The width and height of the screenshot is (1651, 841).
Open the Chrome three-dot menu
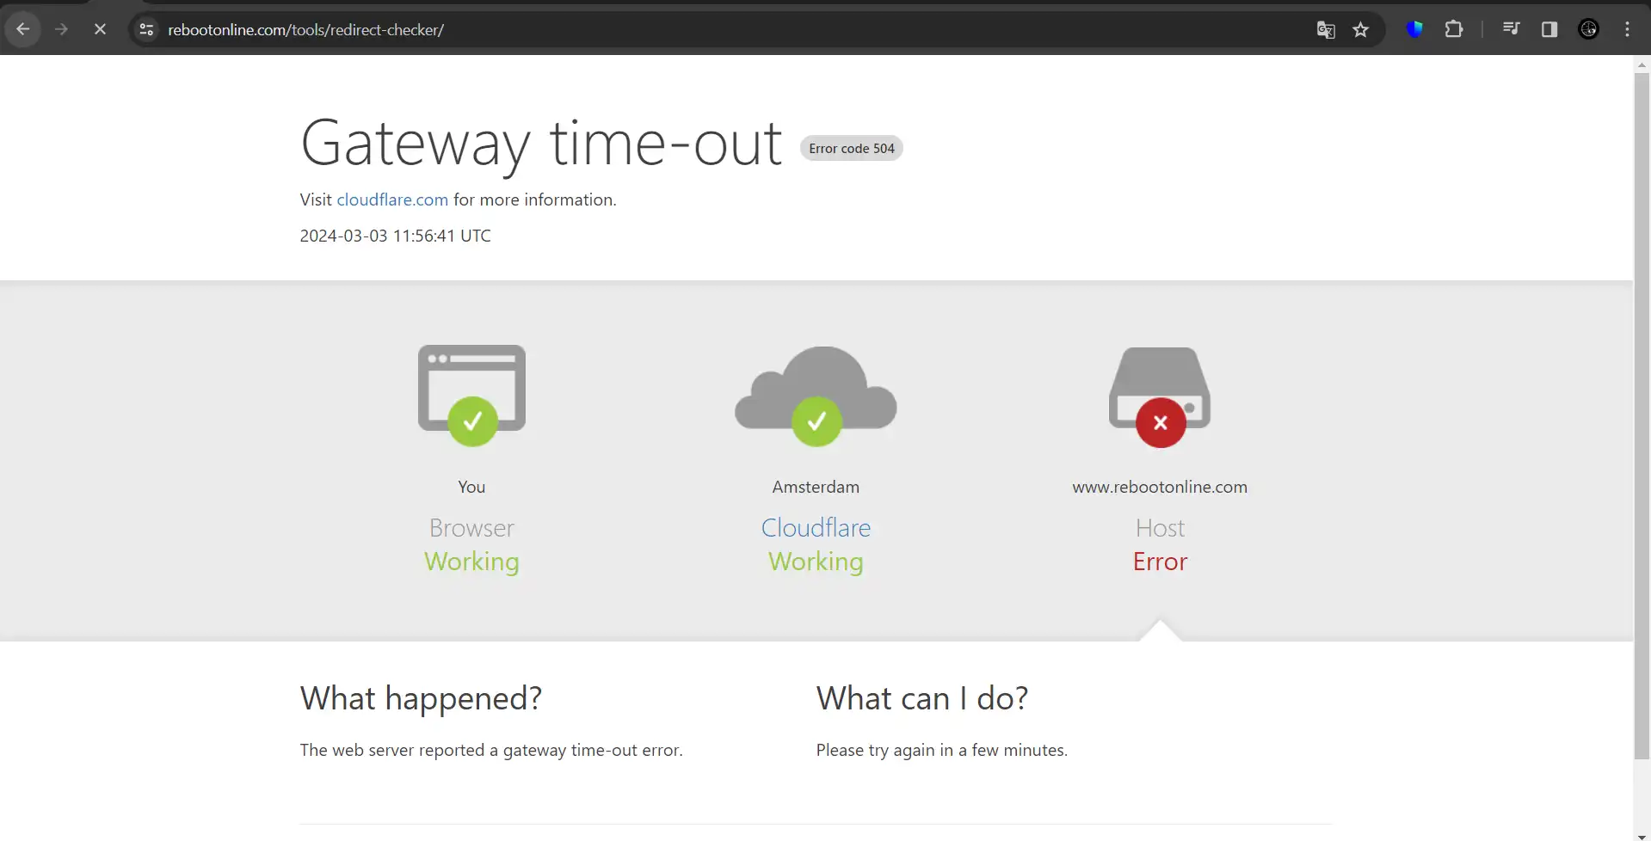(1627, 29)
